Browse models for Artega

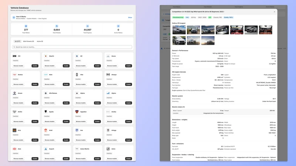(x=112, y=140)
